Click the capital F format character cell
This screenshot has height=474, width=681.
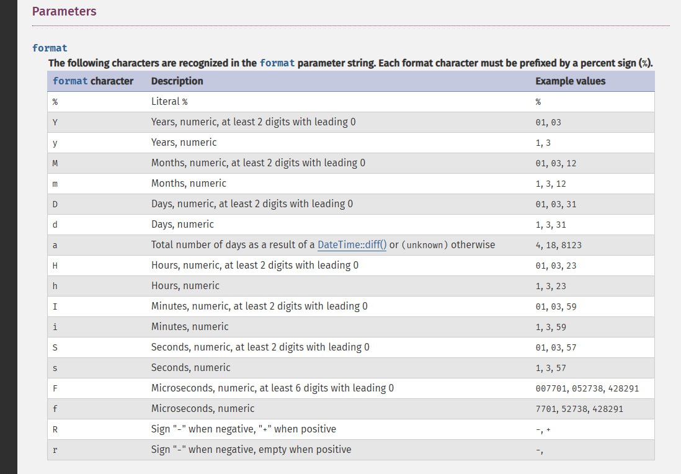click(55, 388)
